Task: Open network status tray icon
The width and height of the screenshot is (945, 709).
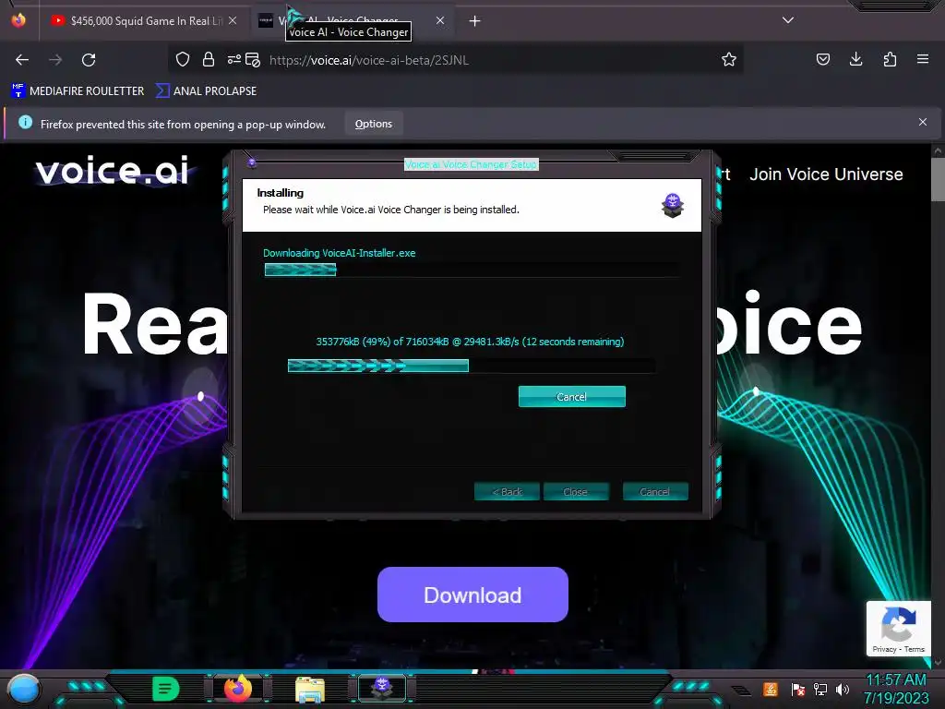Action: coord(820,689)
